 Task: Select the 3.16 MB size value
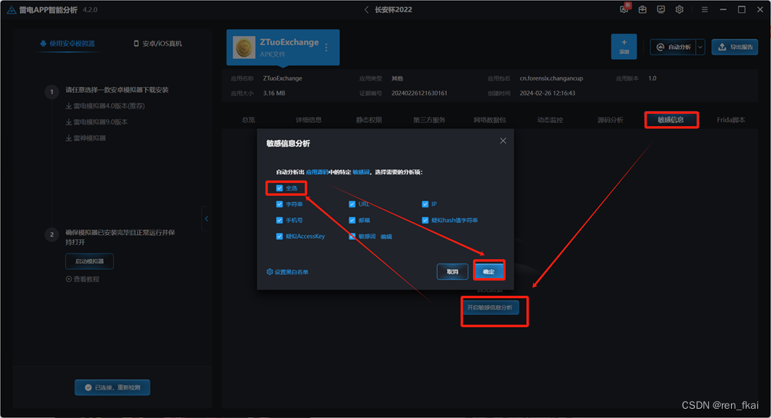pos(274,93)
